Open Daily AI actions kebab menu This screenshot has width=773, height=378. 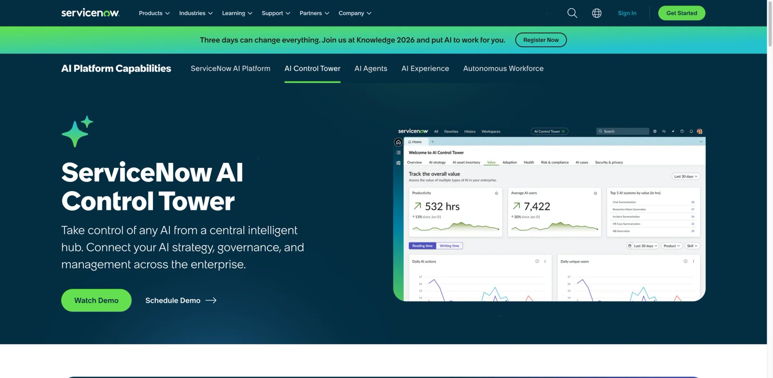tap(545, 261)
